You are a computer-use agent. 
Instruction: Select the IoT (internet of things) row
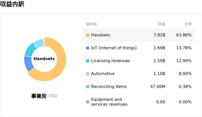(114, 48)
